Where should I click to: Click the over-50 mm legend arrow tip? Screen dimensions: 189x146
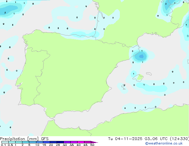tap(94, 142)
